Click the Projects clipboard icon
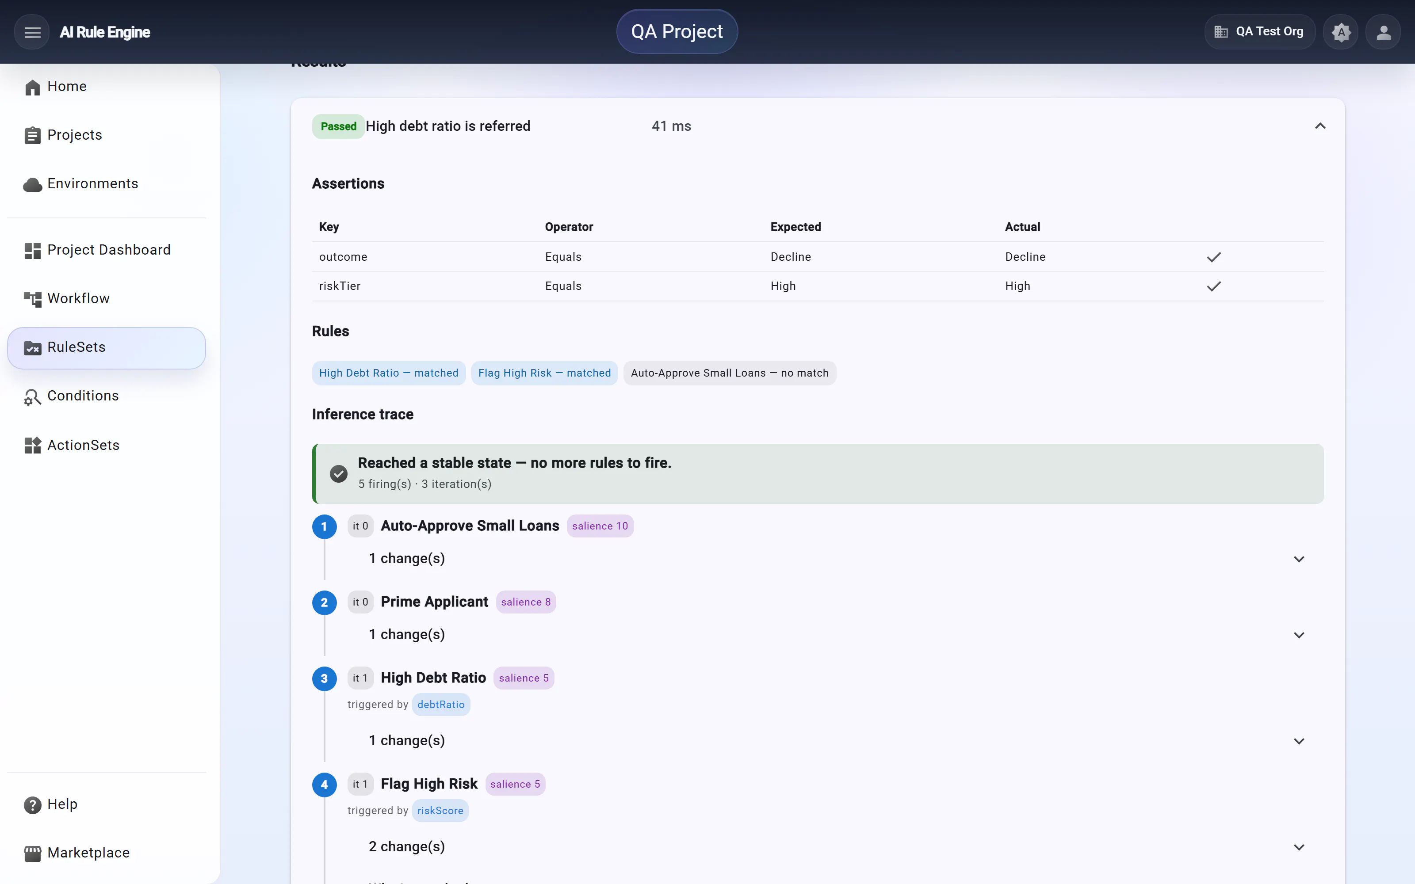 pyautogui.click(x=32, y=135)
